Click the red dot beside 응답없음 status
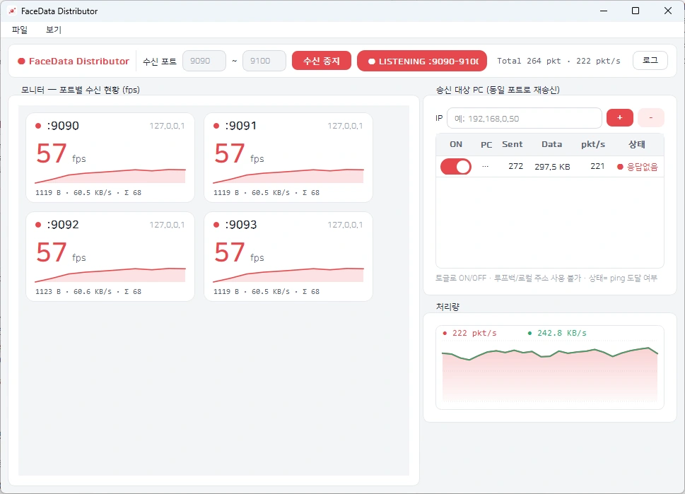 point(620,167)
